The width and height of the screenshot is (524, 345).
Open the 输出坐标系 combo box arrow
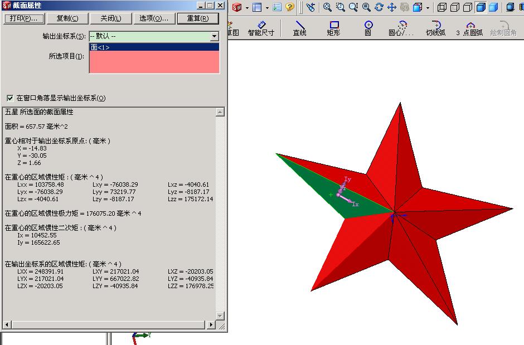pyautogui.click(x=215, y=36)
